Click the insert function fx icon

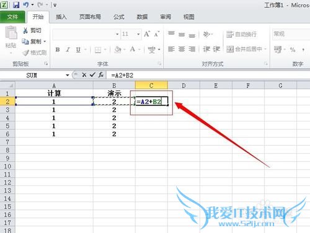click(101, 75)
